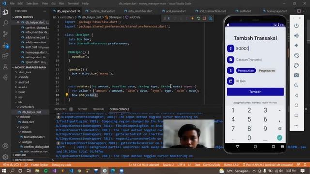Click the lightbulb code action icon
The image size is (310, 174).
point(67,95)
